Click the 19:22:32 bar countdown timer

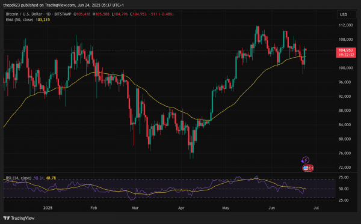coord(346,55)
